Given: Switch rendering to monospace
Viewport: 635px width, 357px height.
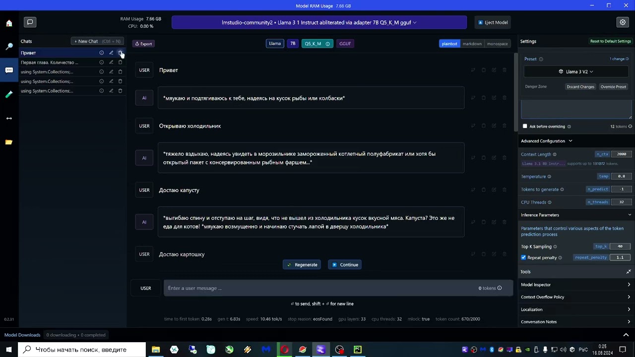Looking at the screenshot, I should click(497, 44).
